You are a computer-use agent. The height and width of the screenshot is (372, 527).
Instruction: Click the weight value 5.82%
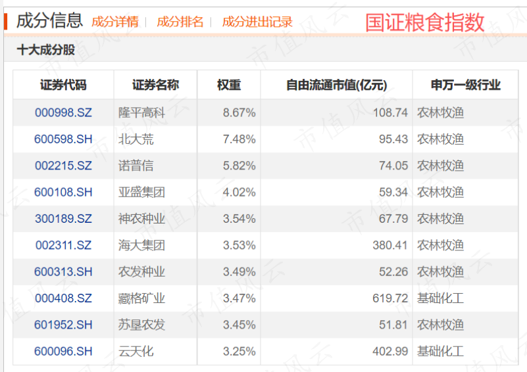tap(239, 166)
